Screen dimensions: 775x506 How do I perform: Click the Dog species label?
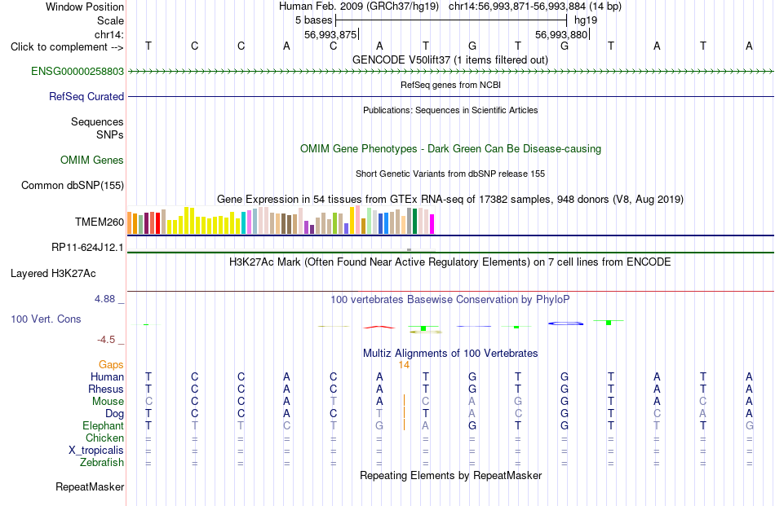pos(115,414)
